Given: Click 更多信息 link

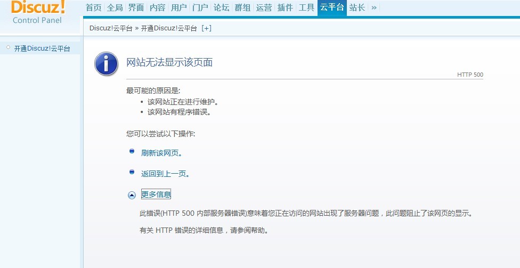Looking at the screenshot, I should [x=156, y=194].
